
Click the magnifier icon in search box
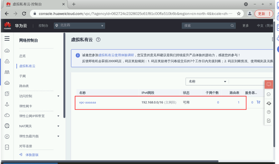(232, 25)
